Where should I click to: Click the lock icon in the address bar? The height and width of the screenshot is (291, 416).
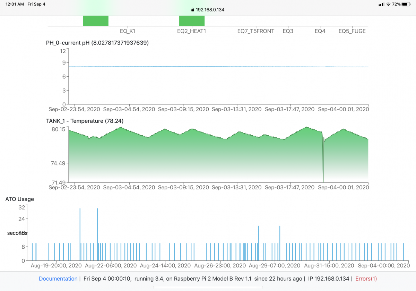pos(192,10)
